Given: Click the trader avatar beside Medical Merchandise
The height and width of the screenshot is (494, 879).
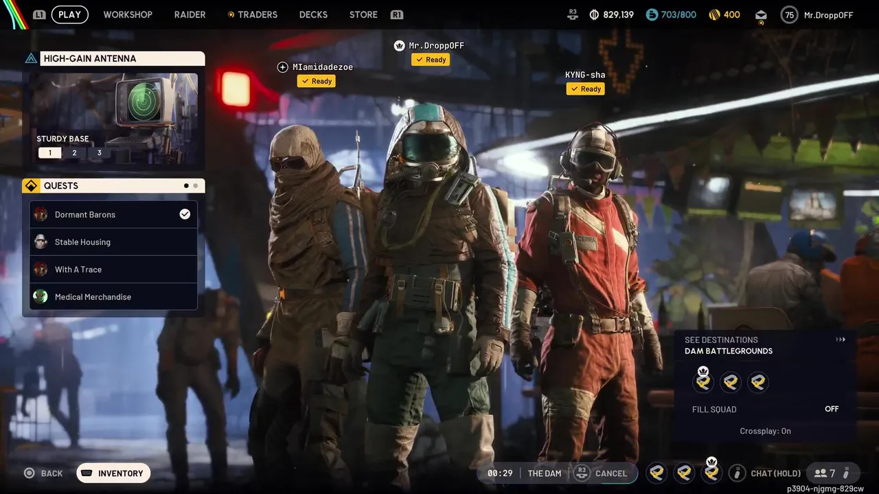Looking at the screenshot, I should tap(41, 297).
